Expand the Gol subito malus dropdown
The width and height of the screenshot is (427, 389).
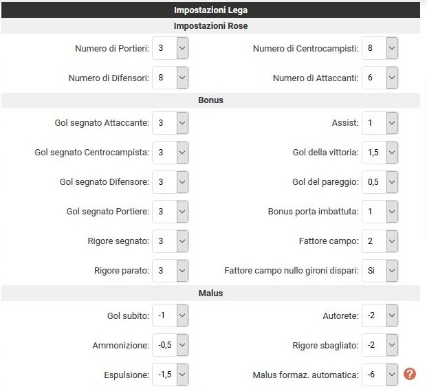tap(171, 315)
